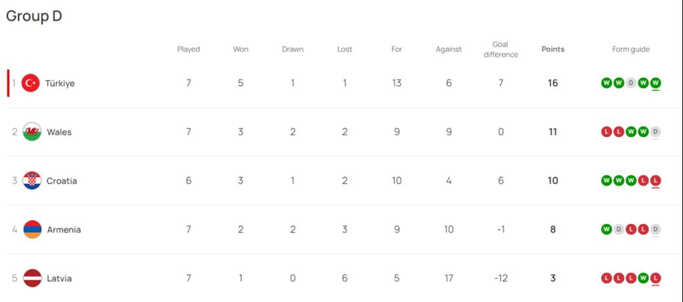Viewport: 683px width, 302px height.
Task: Select Türkiye's underlined latest win form badge
Action: (656, 82)
